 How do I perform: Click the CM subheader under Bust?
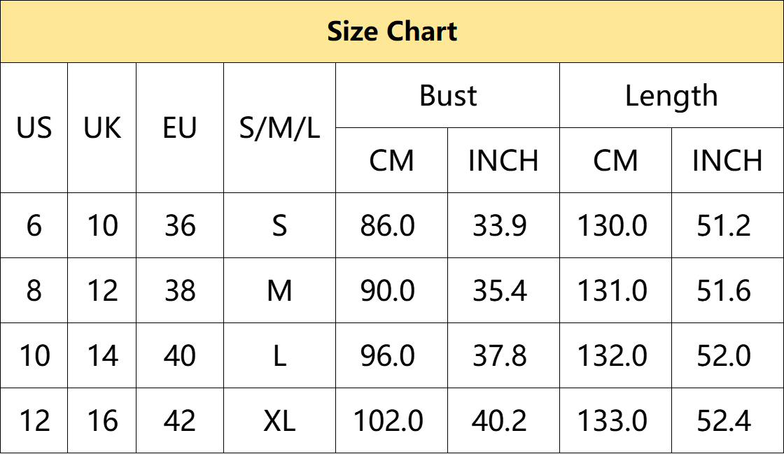tap(391, 160)
